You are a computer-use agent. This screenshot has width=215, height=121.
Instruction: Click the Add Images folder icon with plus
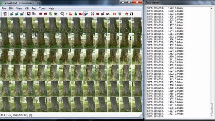click(x=17, y=14)
